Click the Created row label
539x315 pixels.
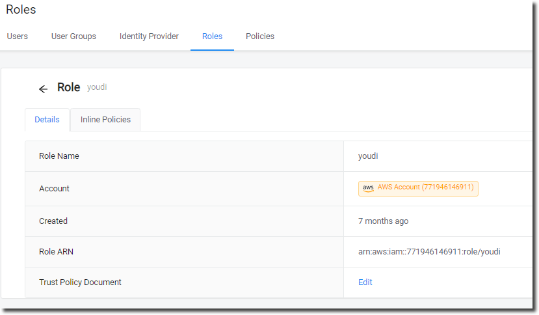coord(53,221)
